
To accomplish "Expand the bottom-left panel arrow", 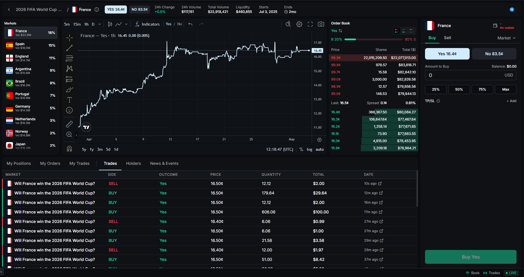I will 1,272.
